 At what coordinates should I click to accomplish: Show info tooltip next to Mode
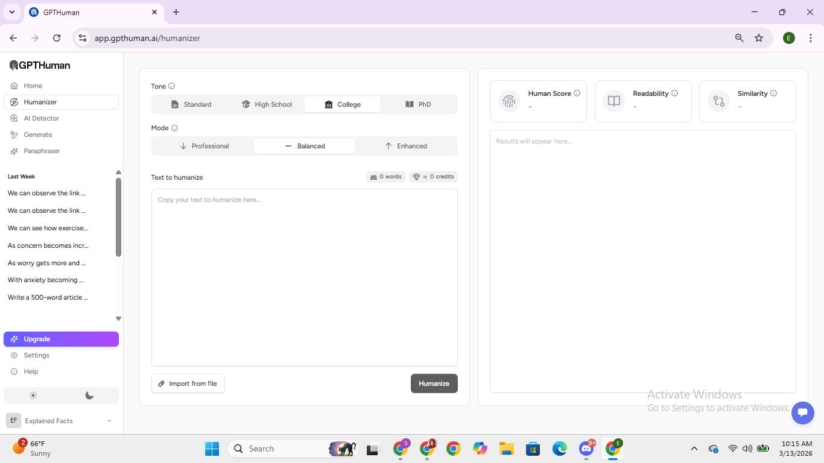174,128
